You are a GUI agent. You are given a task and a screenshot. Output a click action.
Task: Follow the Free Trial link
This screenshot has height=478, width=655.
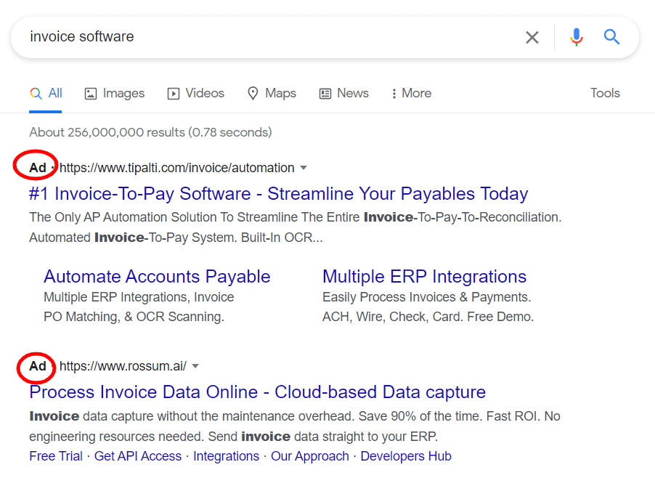(x=55, y=456)
